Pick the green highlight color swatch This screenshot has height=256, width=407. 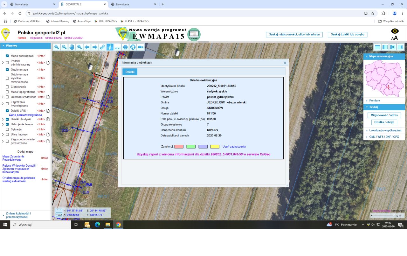(x=191, y=147)
